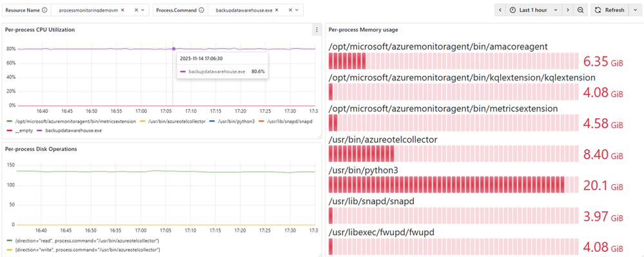The width and height of the screenshot is (644, 257).
Task: Click the Process.Command info icon
Action: (x=201, y=10)
